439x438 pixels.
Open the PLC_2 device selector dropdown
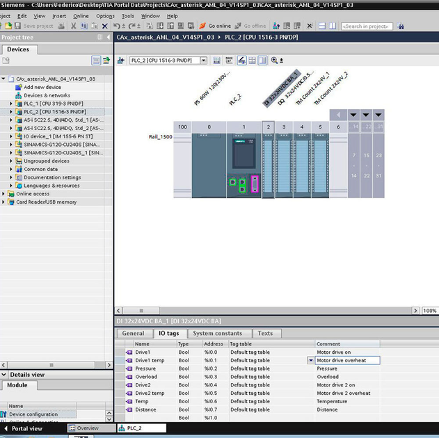coord(204,60)
